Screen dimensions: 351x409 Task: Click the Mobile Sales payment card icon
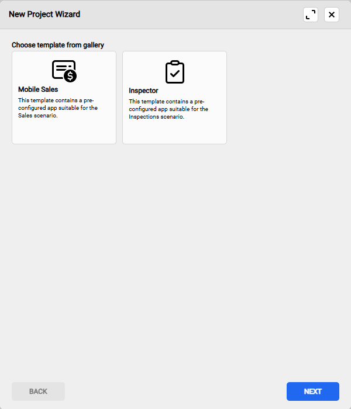coord(64,71)
